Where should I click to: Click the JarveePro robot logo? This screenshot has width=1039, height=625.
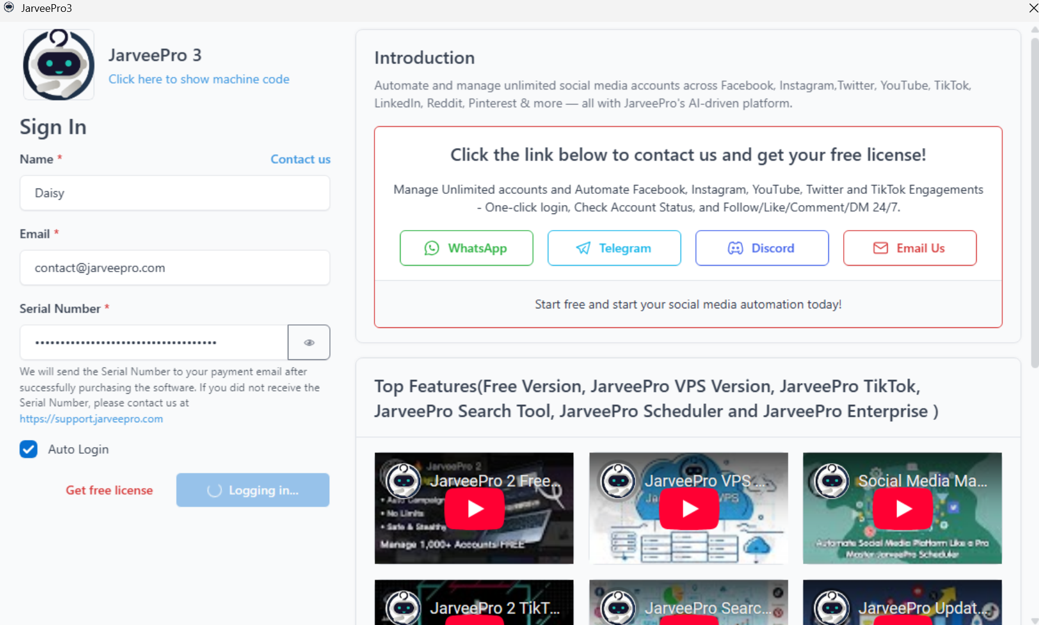[x=58, y=65]
